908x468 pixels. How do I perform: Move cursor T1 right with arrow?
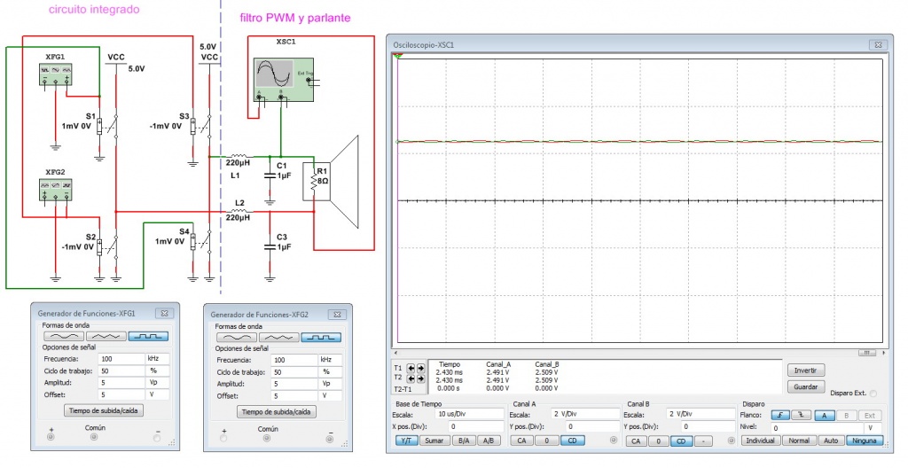coord(420,368)
